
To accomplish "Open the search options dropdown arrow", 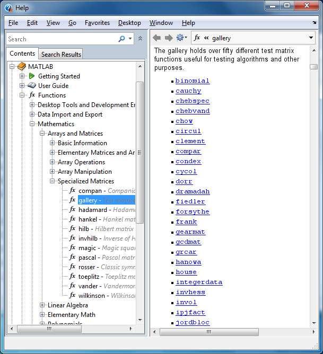I will (x=130, y=39).
